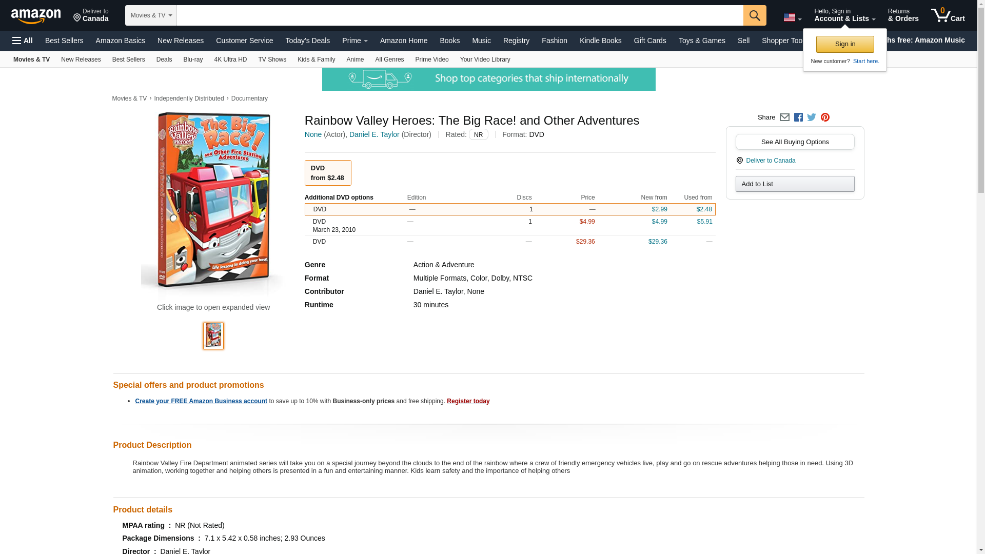
Task: Select the March 23, 2010 DVD edition
Action: tap(509, 226)
